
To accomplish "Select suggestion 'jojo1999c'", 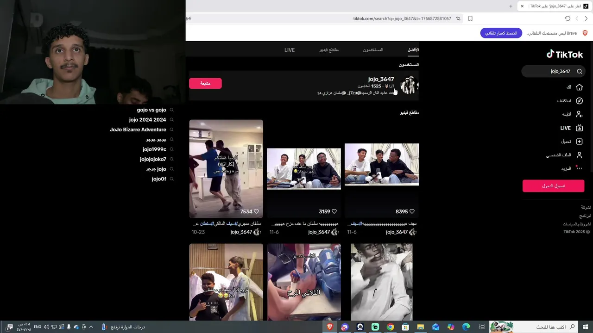I will click(x=154, y=149).
